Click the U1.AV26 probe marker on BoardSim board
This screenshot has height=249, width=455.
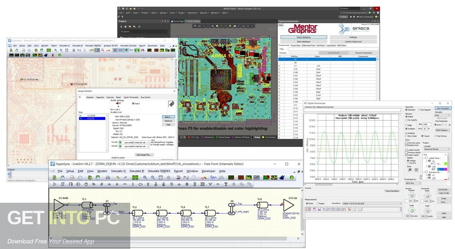pos(21,79)
